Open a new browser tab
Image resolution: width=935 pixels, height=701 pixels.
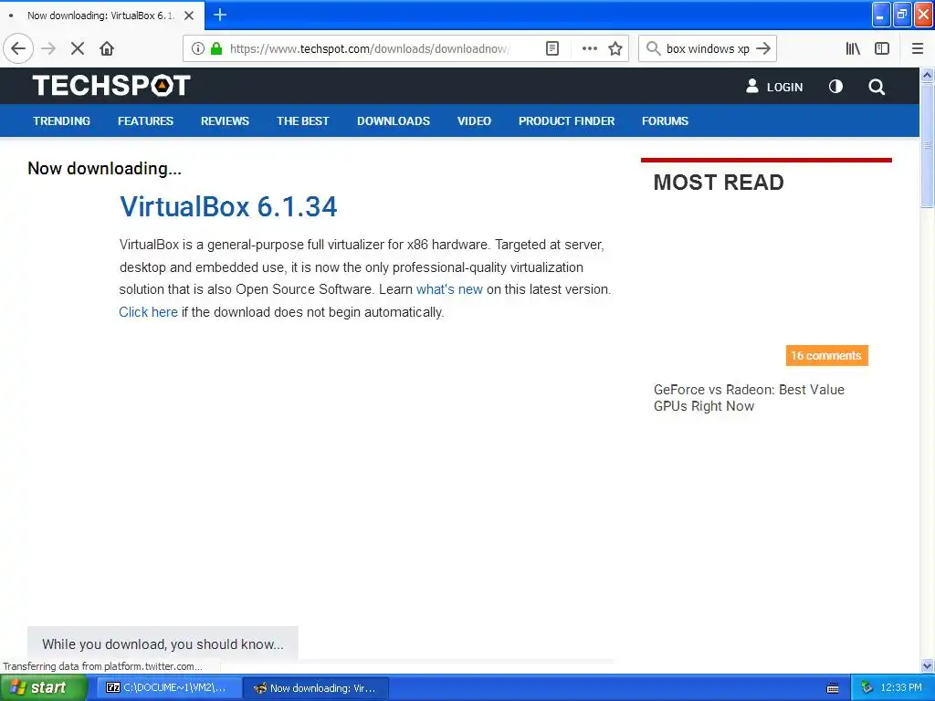[x=219, y=15]
